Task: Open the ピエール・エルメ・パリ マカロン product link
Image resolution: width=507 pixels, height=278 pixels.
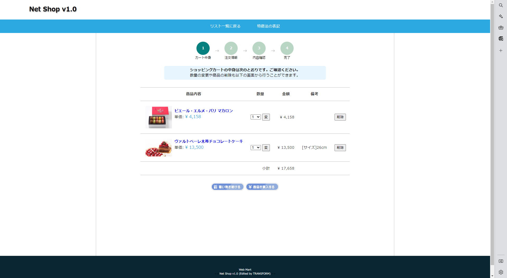Action: tap(204, 111)
